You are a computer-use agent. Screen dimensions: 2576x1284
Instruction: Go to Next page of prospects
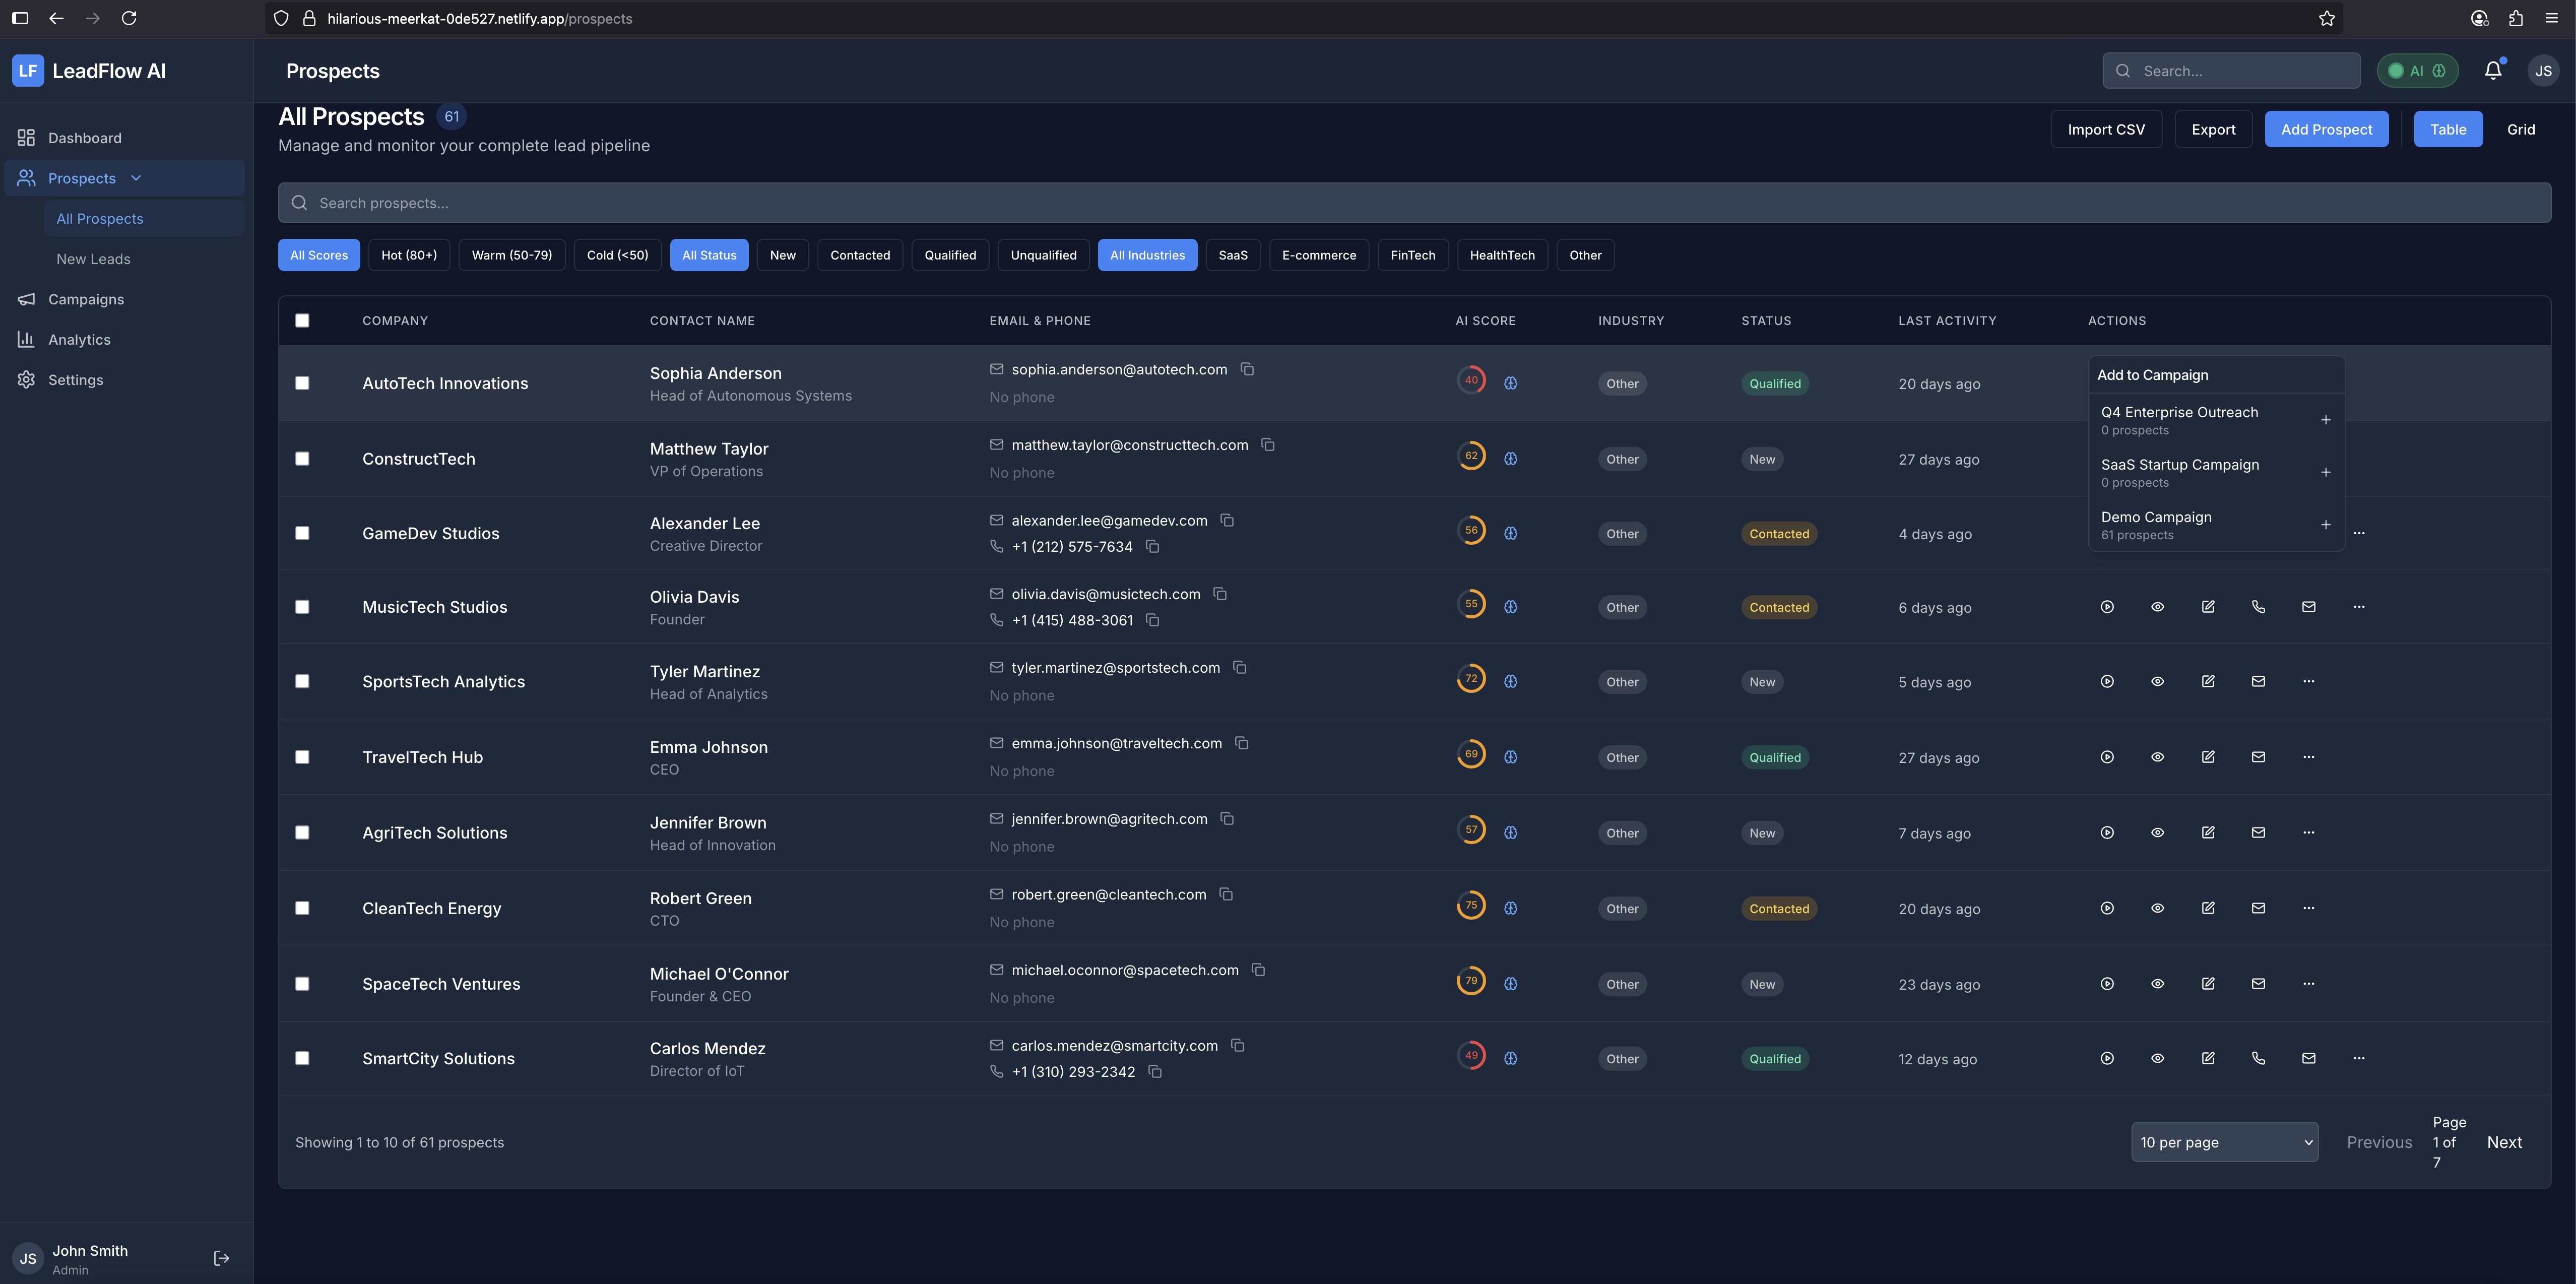point(2503,1142)
